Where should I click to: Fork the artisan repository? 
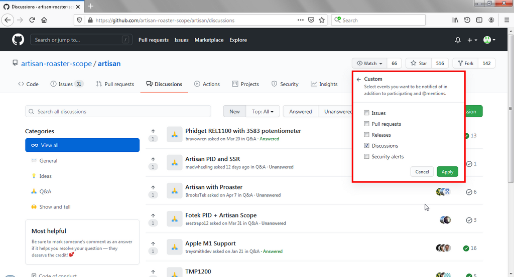click(x=465, y=63)
